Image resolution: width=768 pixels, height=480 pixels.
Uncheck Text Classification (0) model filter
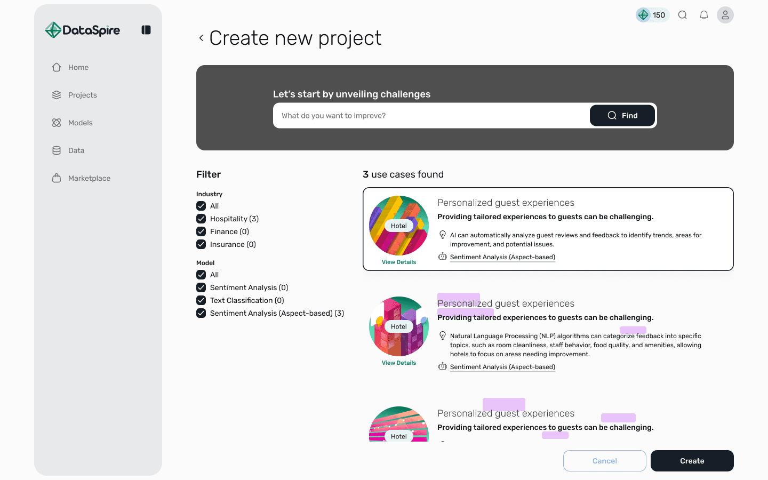pyautogui.click(x=201, y=300)
